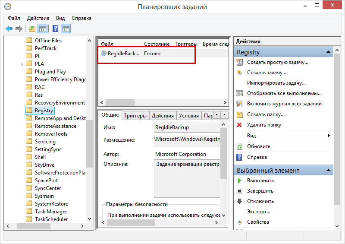The width and height of the screenshot is (345, 244).
Task: Select the PerfTrack folder
Action: 46,48
